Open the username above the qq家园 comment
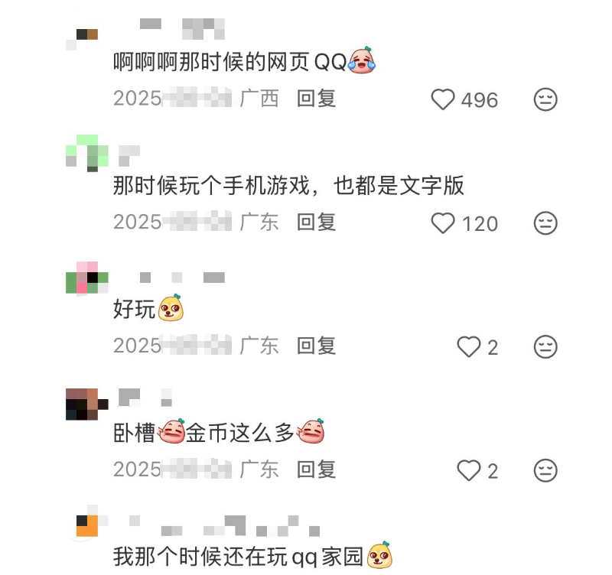This screenshot has height=575, width=612. (220, 525)
